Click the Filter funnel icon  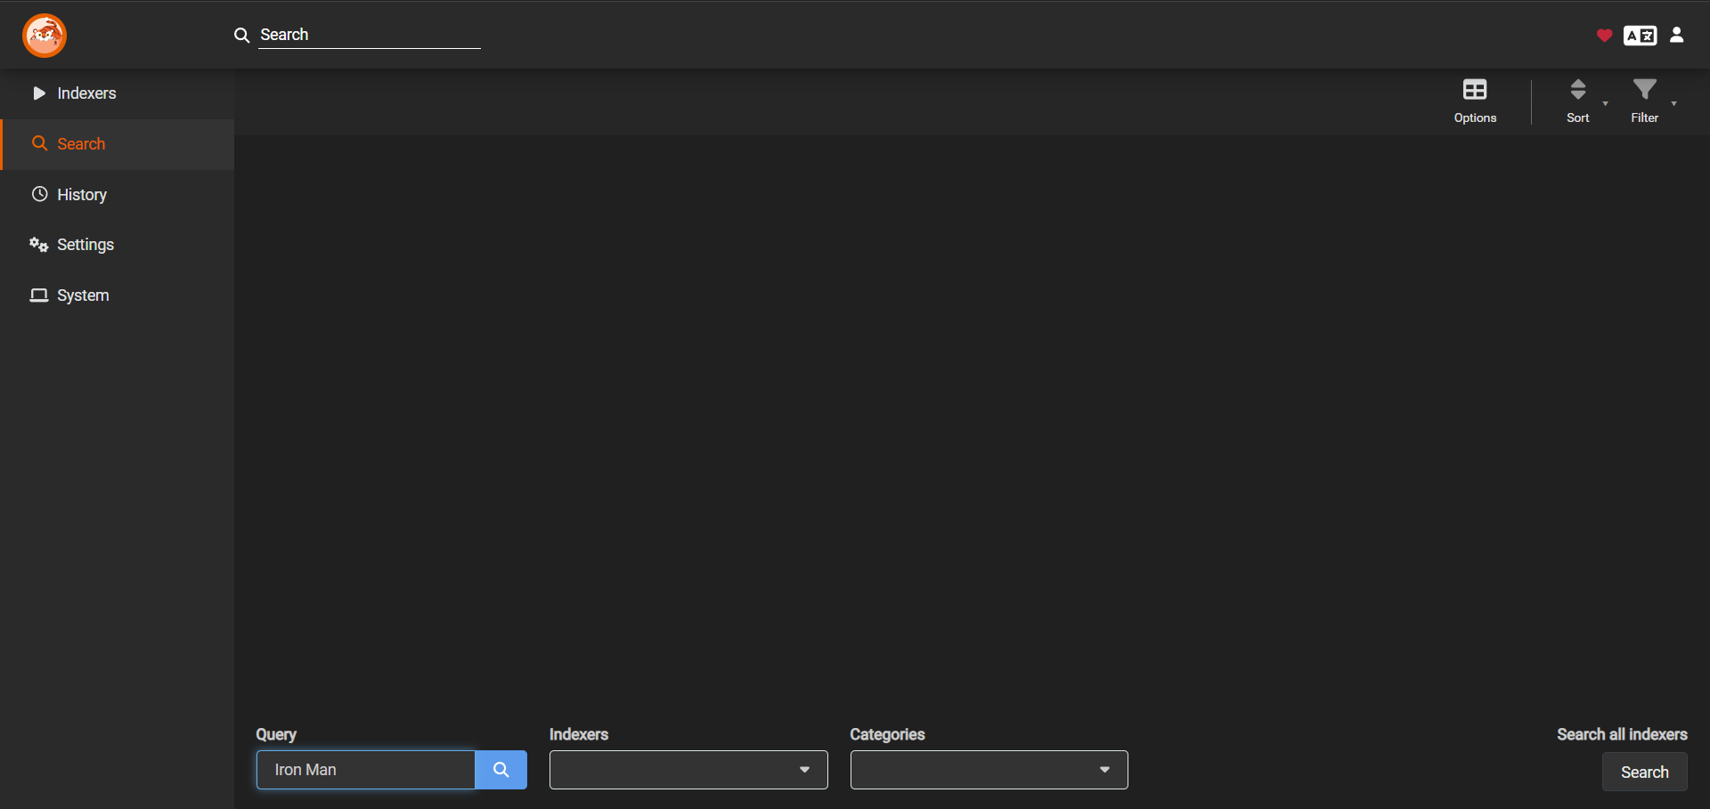point(1644,90)
